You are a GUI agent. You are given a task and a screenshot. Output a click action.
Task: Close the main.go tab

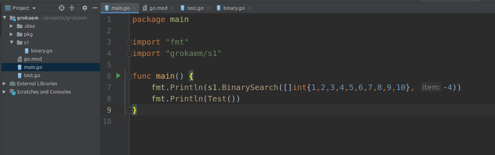134,8
